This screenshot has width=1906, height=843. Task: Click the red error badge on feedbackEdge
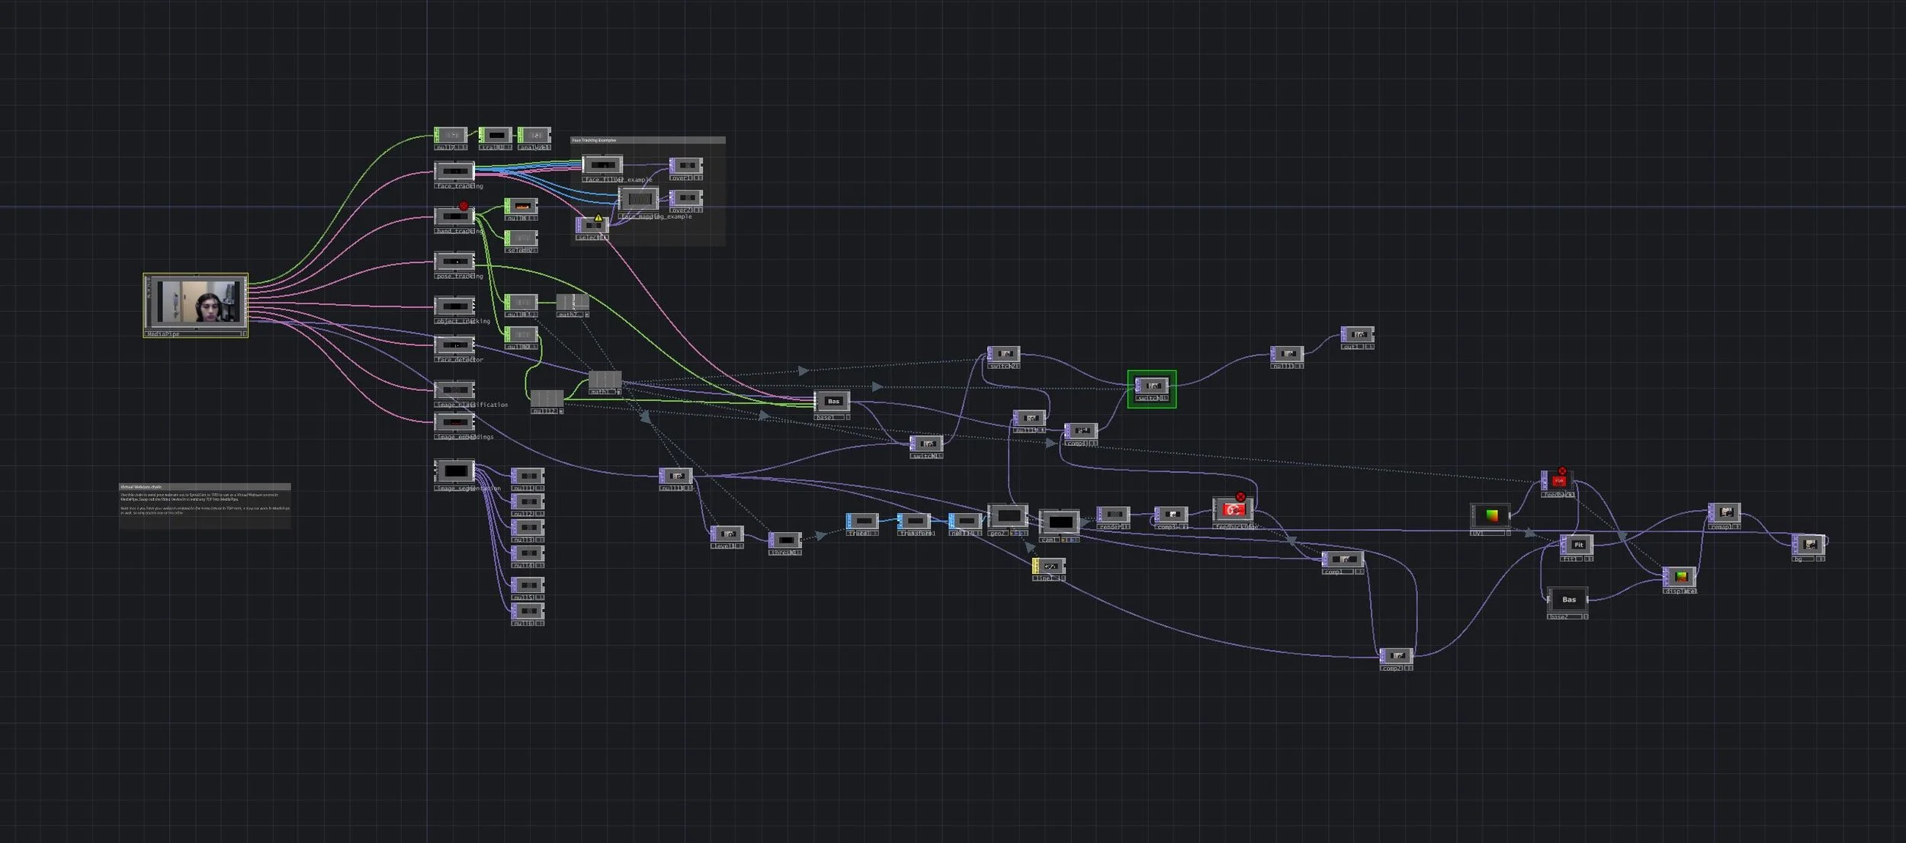pyautogui.click(x=1240, y=497)
